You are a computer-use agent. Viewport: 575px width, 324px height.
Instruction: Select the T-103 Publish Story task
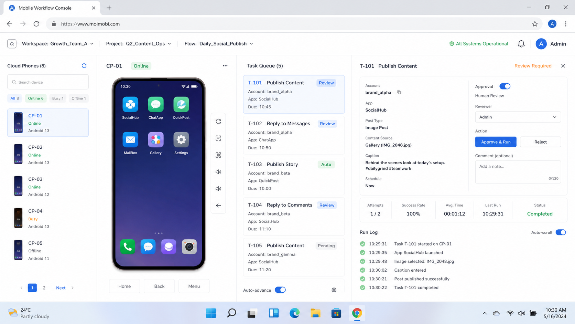click(294, 176)
